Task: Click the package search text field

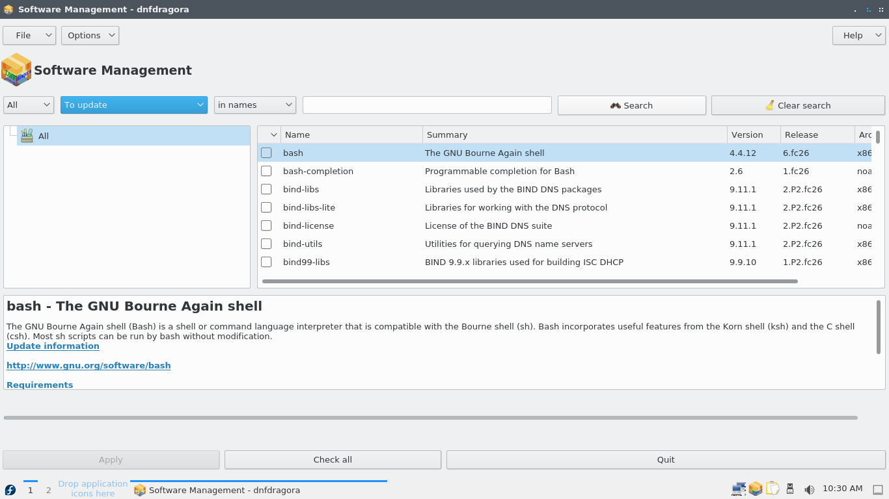Action: [x=427, y=105]
